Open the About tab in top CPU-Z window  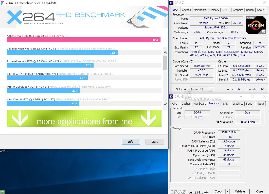click(261, 10)
